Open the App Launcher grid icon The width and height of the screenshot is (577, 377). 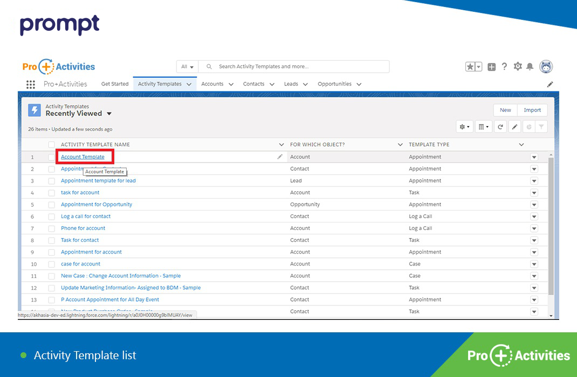point(31,84)
